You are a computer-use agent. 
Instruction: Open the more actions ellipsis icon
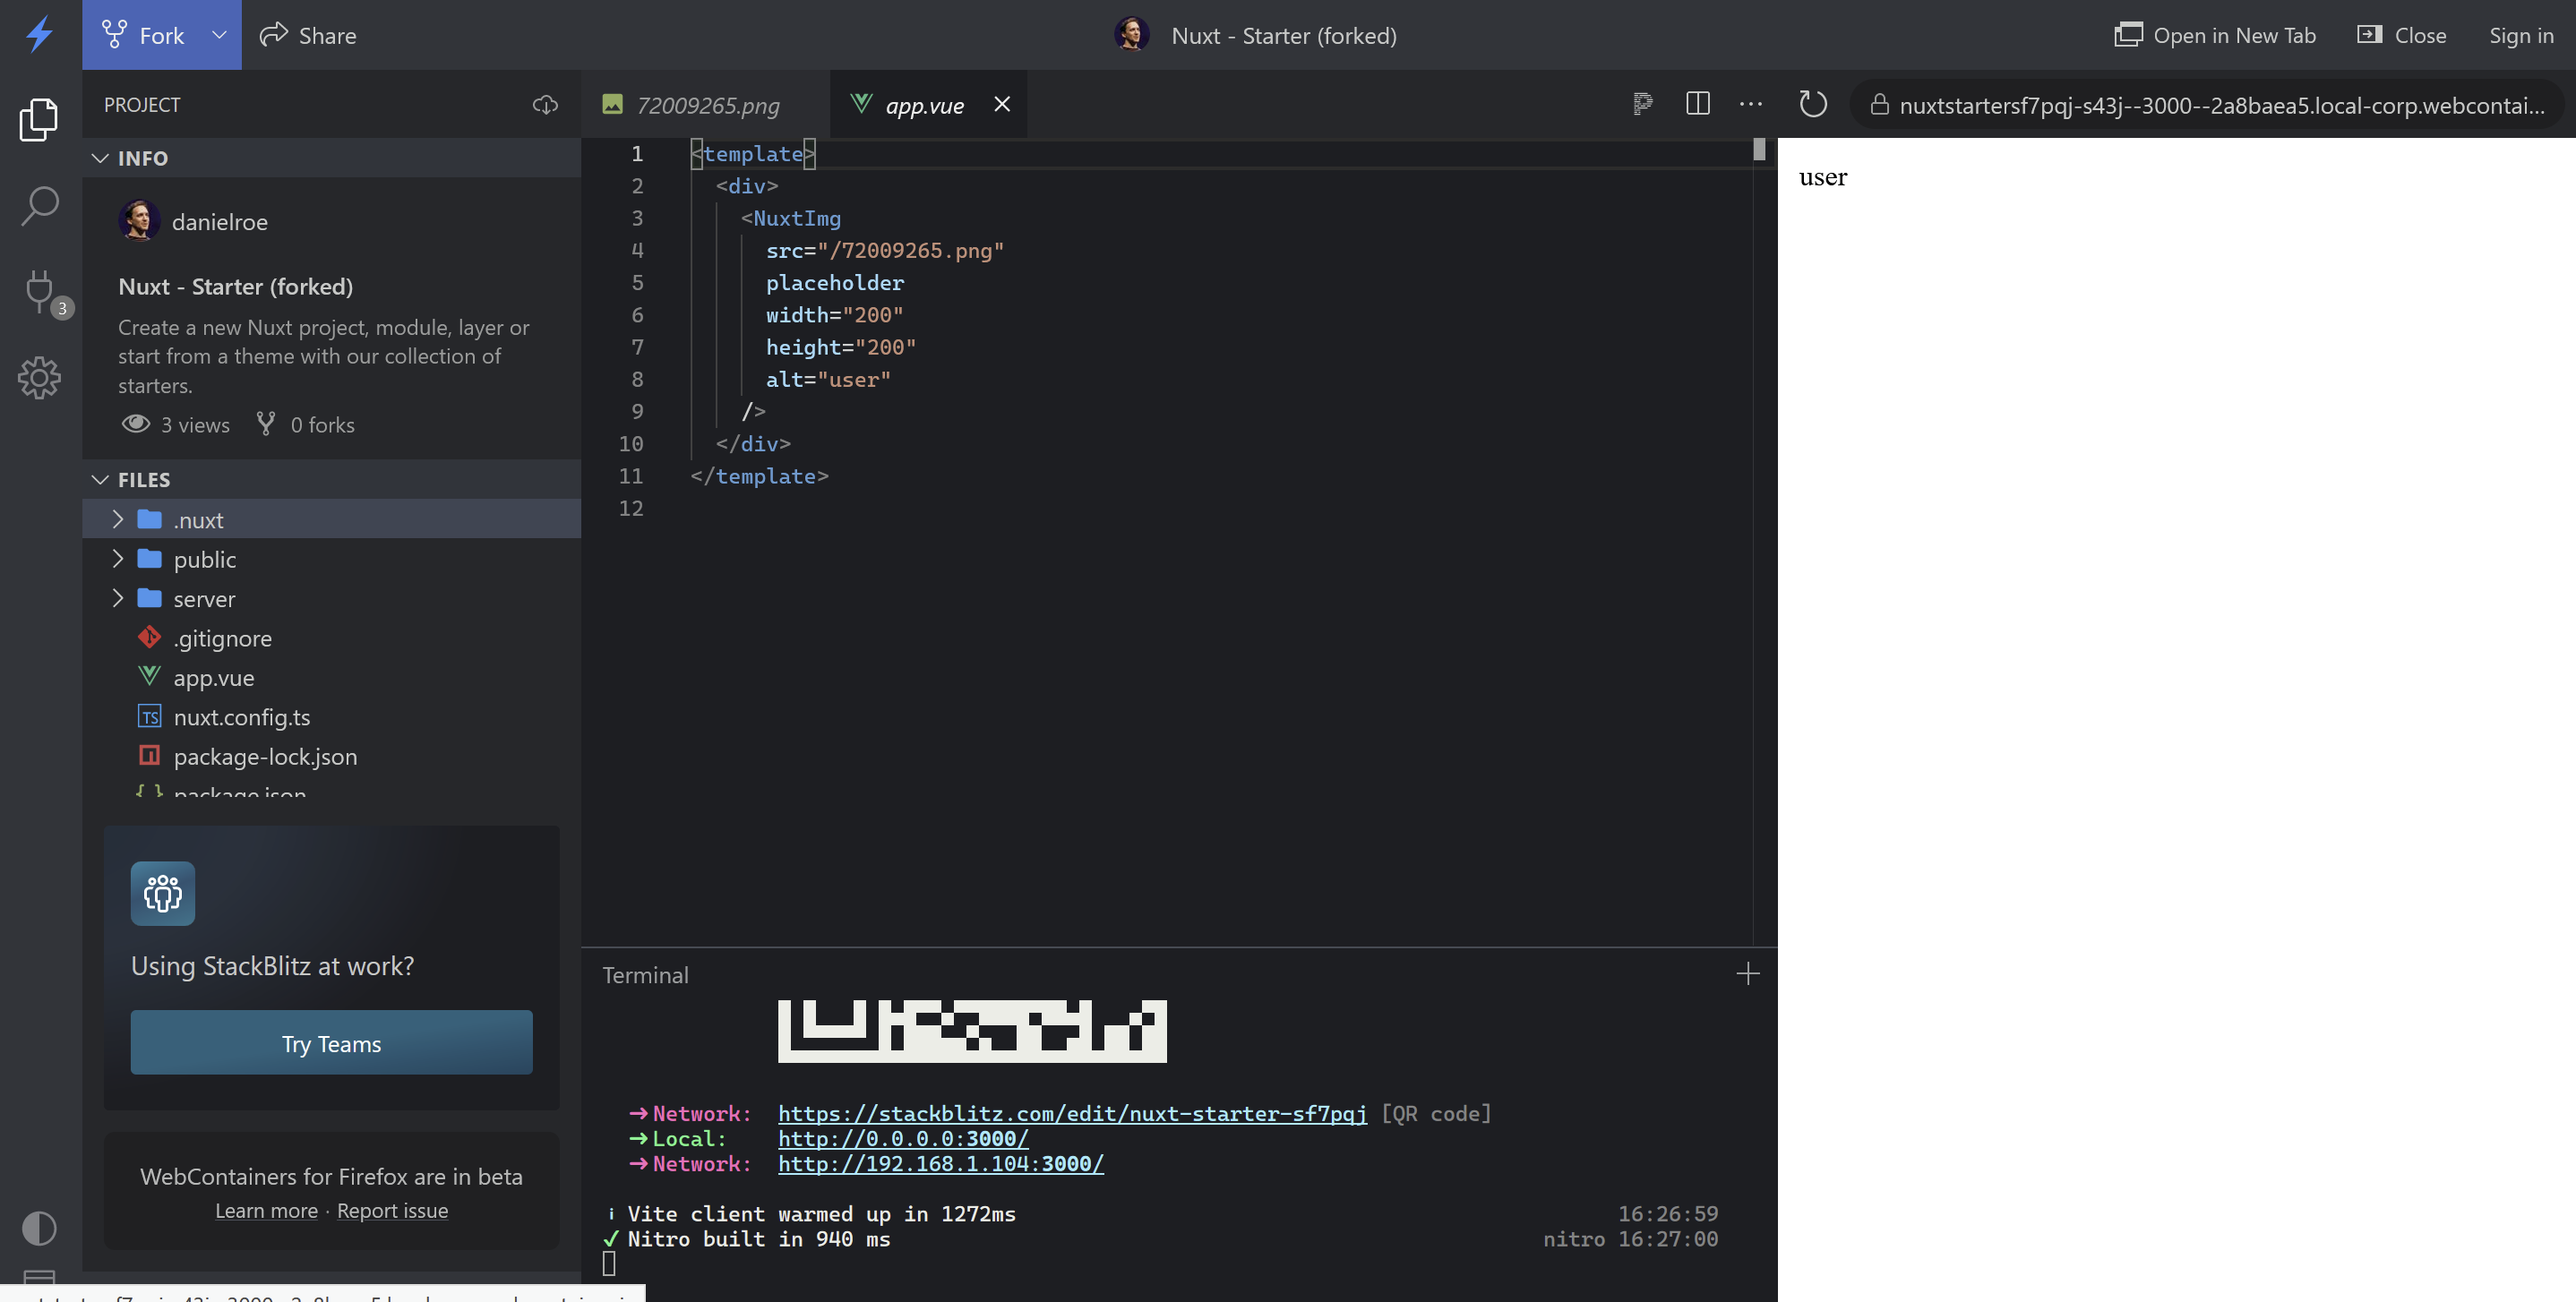coord(1751,103)
